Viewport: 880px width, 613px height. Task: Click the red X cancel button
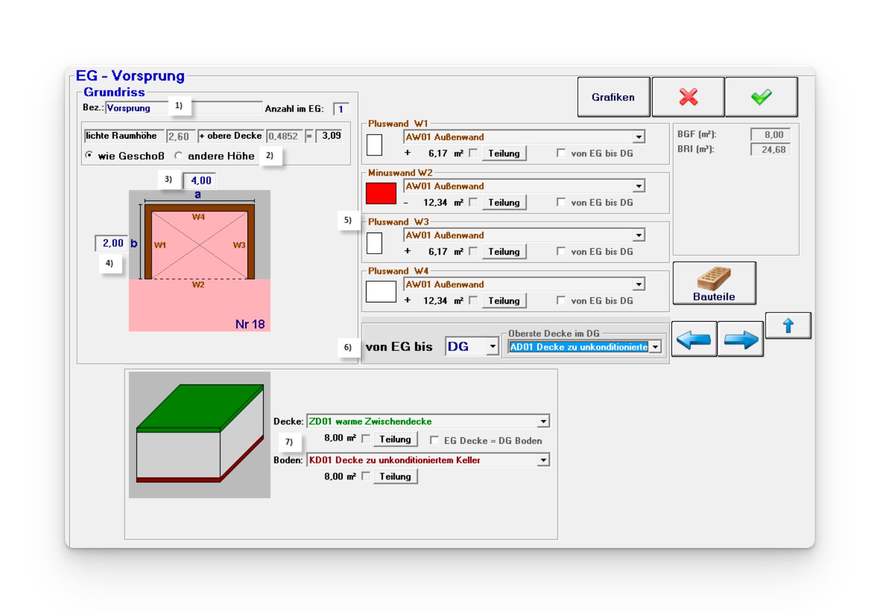coord(688,97)
